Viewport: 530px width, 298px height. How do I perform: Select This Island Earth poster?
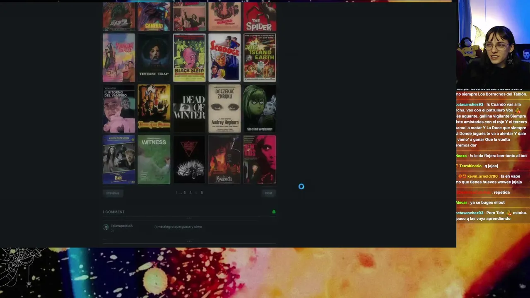click(260, 58)
